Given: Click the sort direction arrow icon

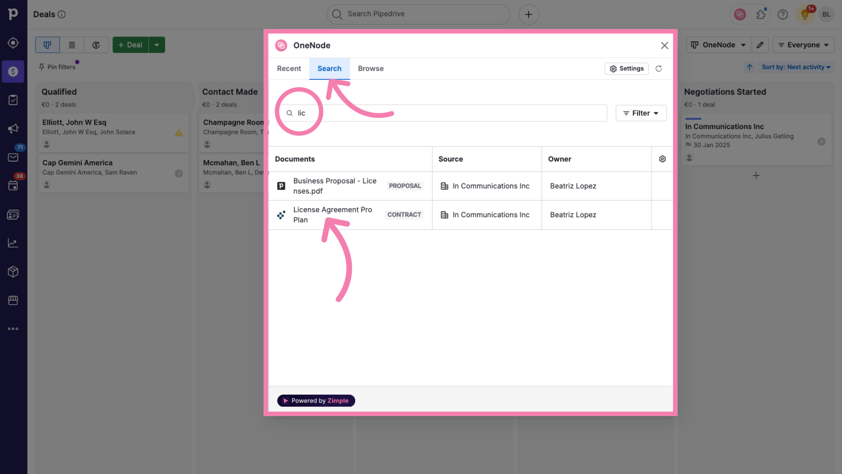Looking at the screenshot, I should coord(749,67).
